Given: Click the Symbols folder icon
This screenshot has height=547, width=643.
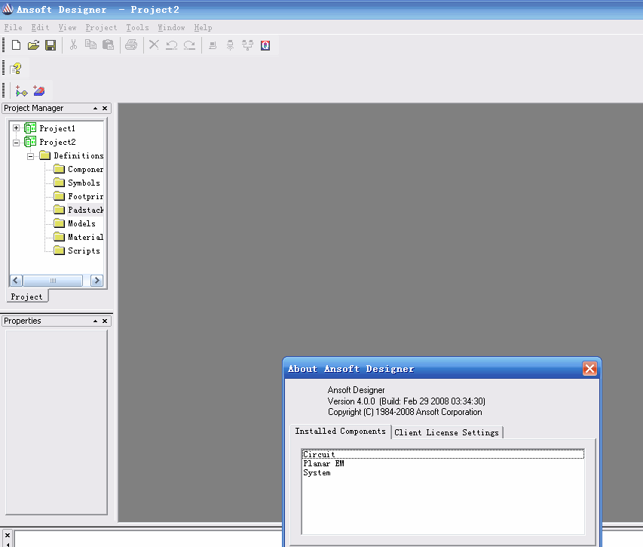Looking at the screenshot, I should pos(59,183).
